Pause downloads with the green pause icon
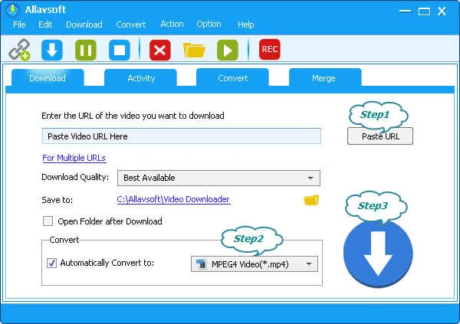Image resolution: width=460 pixels, height=324 pixels. 85,50
